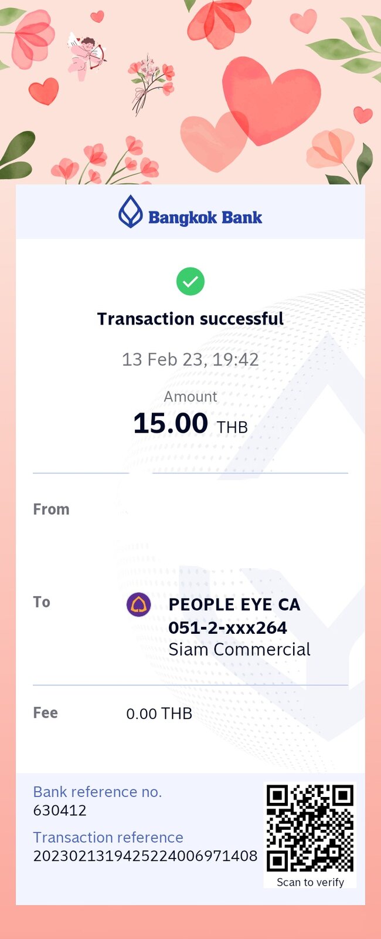Select bank reference number 630412
Screen dimensions: 381x939
tap(60, 810)
